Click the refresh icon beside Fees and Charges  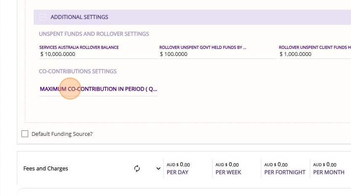pyautogui.click(x=137, y=169)
